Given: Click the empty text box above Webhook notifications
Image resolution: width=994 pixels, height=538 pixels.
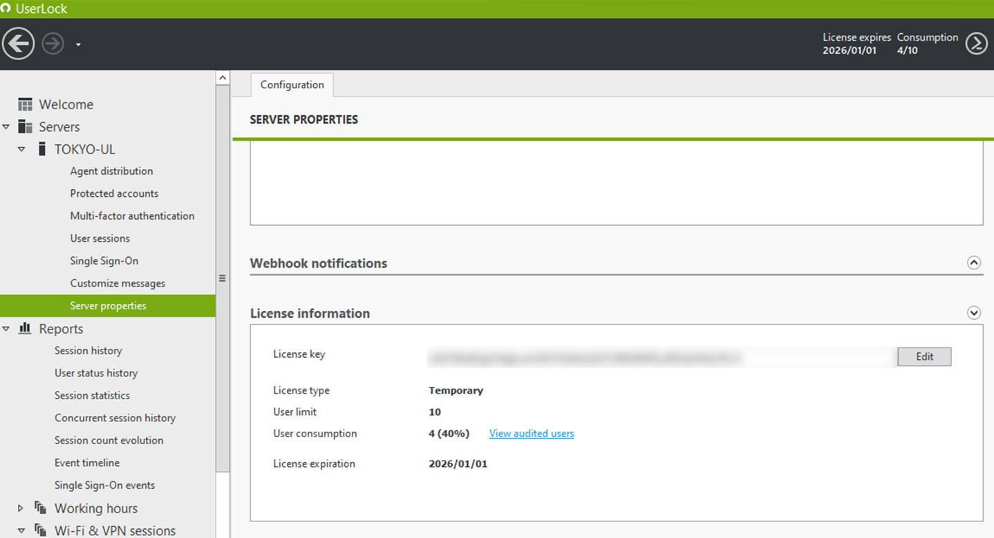Looking at the screenshot, I should (x=616, y=184).
